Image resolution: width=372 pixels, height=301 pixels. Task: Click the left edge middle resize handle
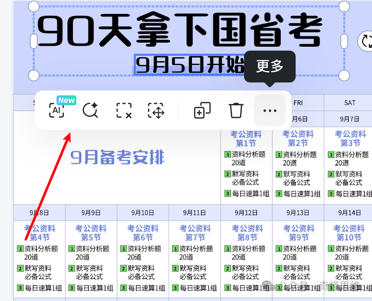click(x=34, y=41)
